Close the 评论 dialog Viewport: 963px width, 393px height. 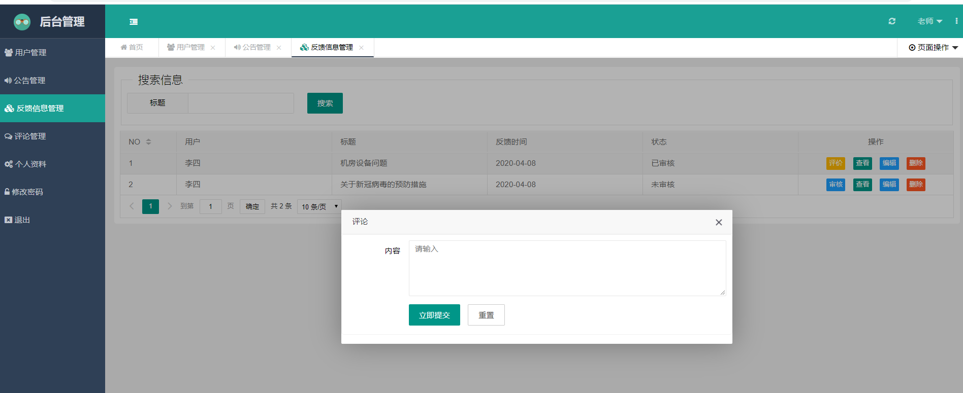[719, 222]
